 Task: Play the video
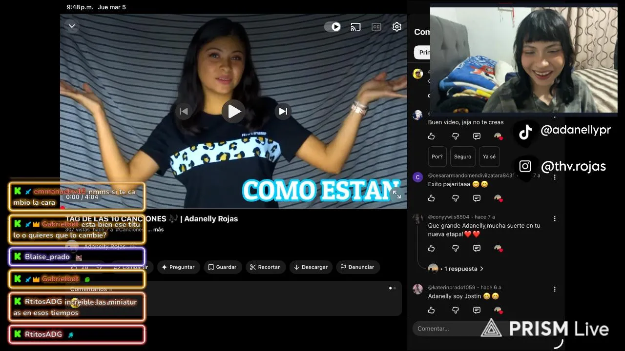point(233,112)
